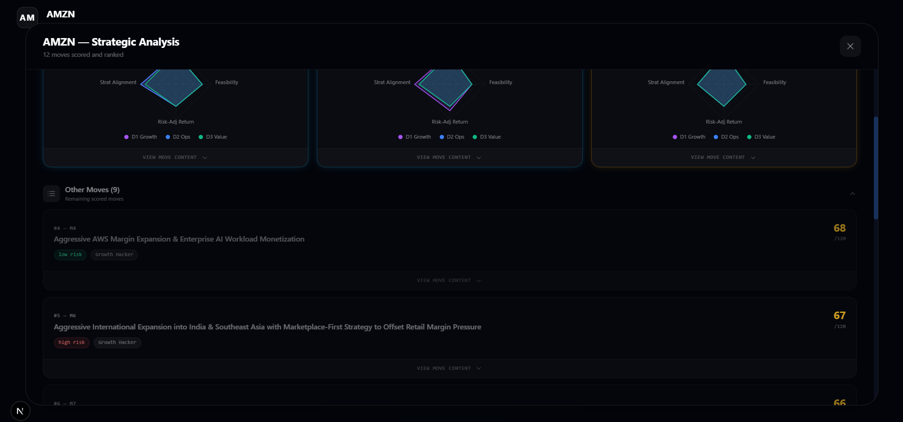903x422 pixels.
Task: Open Aggressive AWS Margin Expansion move title
Action: click(179, 239)
